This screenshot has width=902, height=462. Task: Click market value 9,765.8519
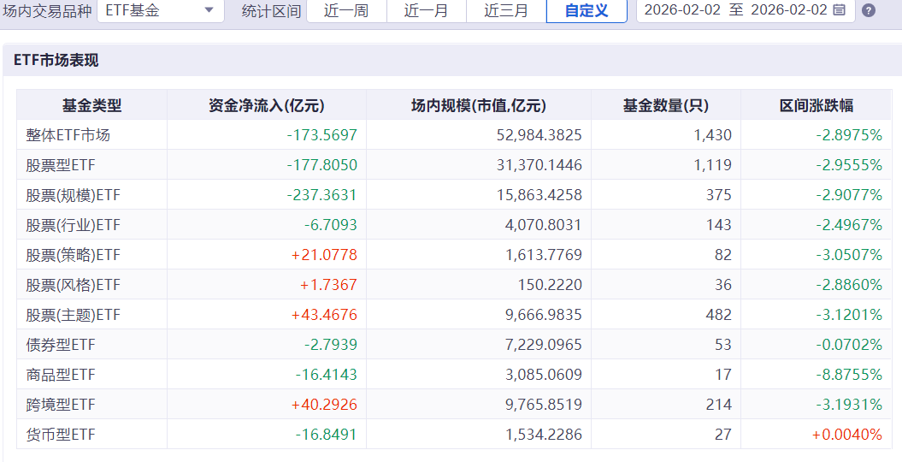544,405
